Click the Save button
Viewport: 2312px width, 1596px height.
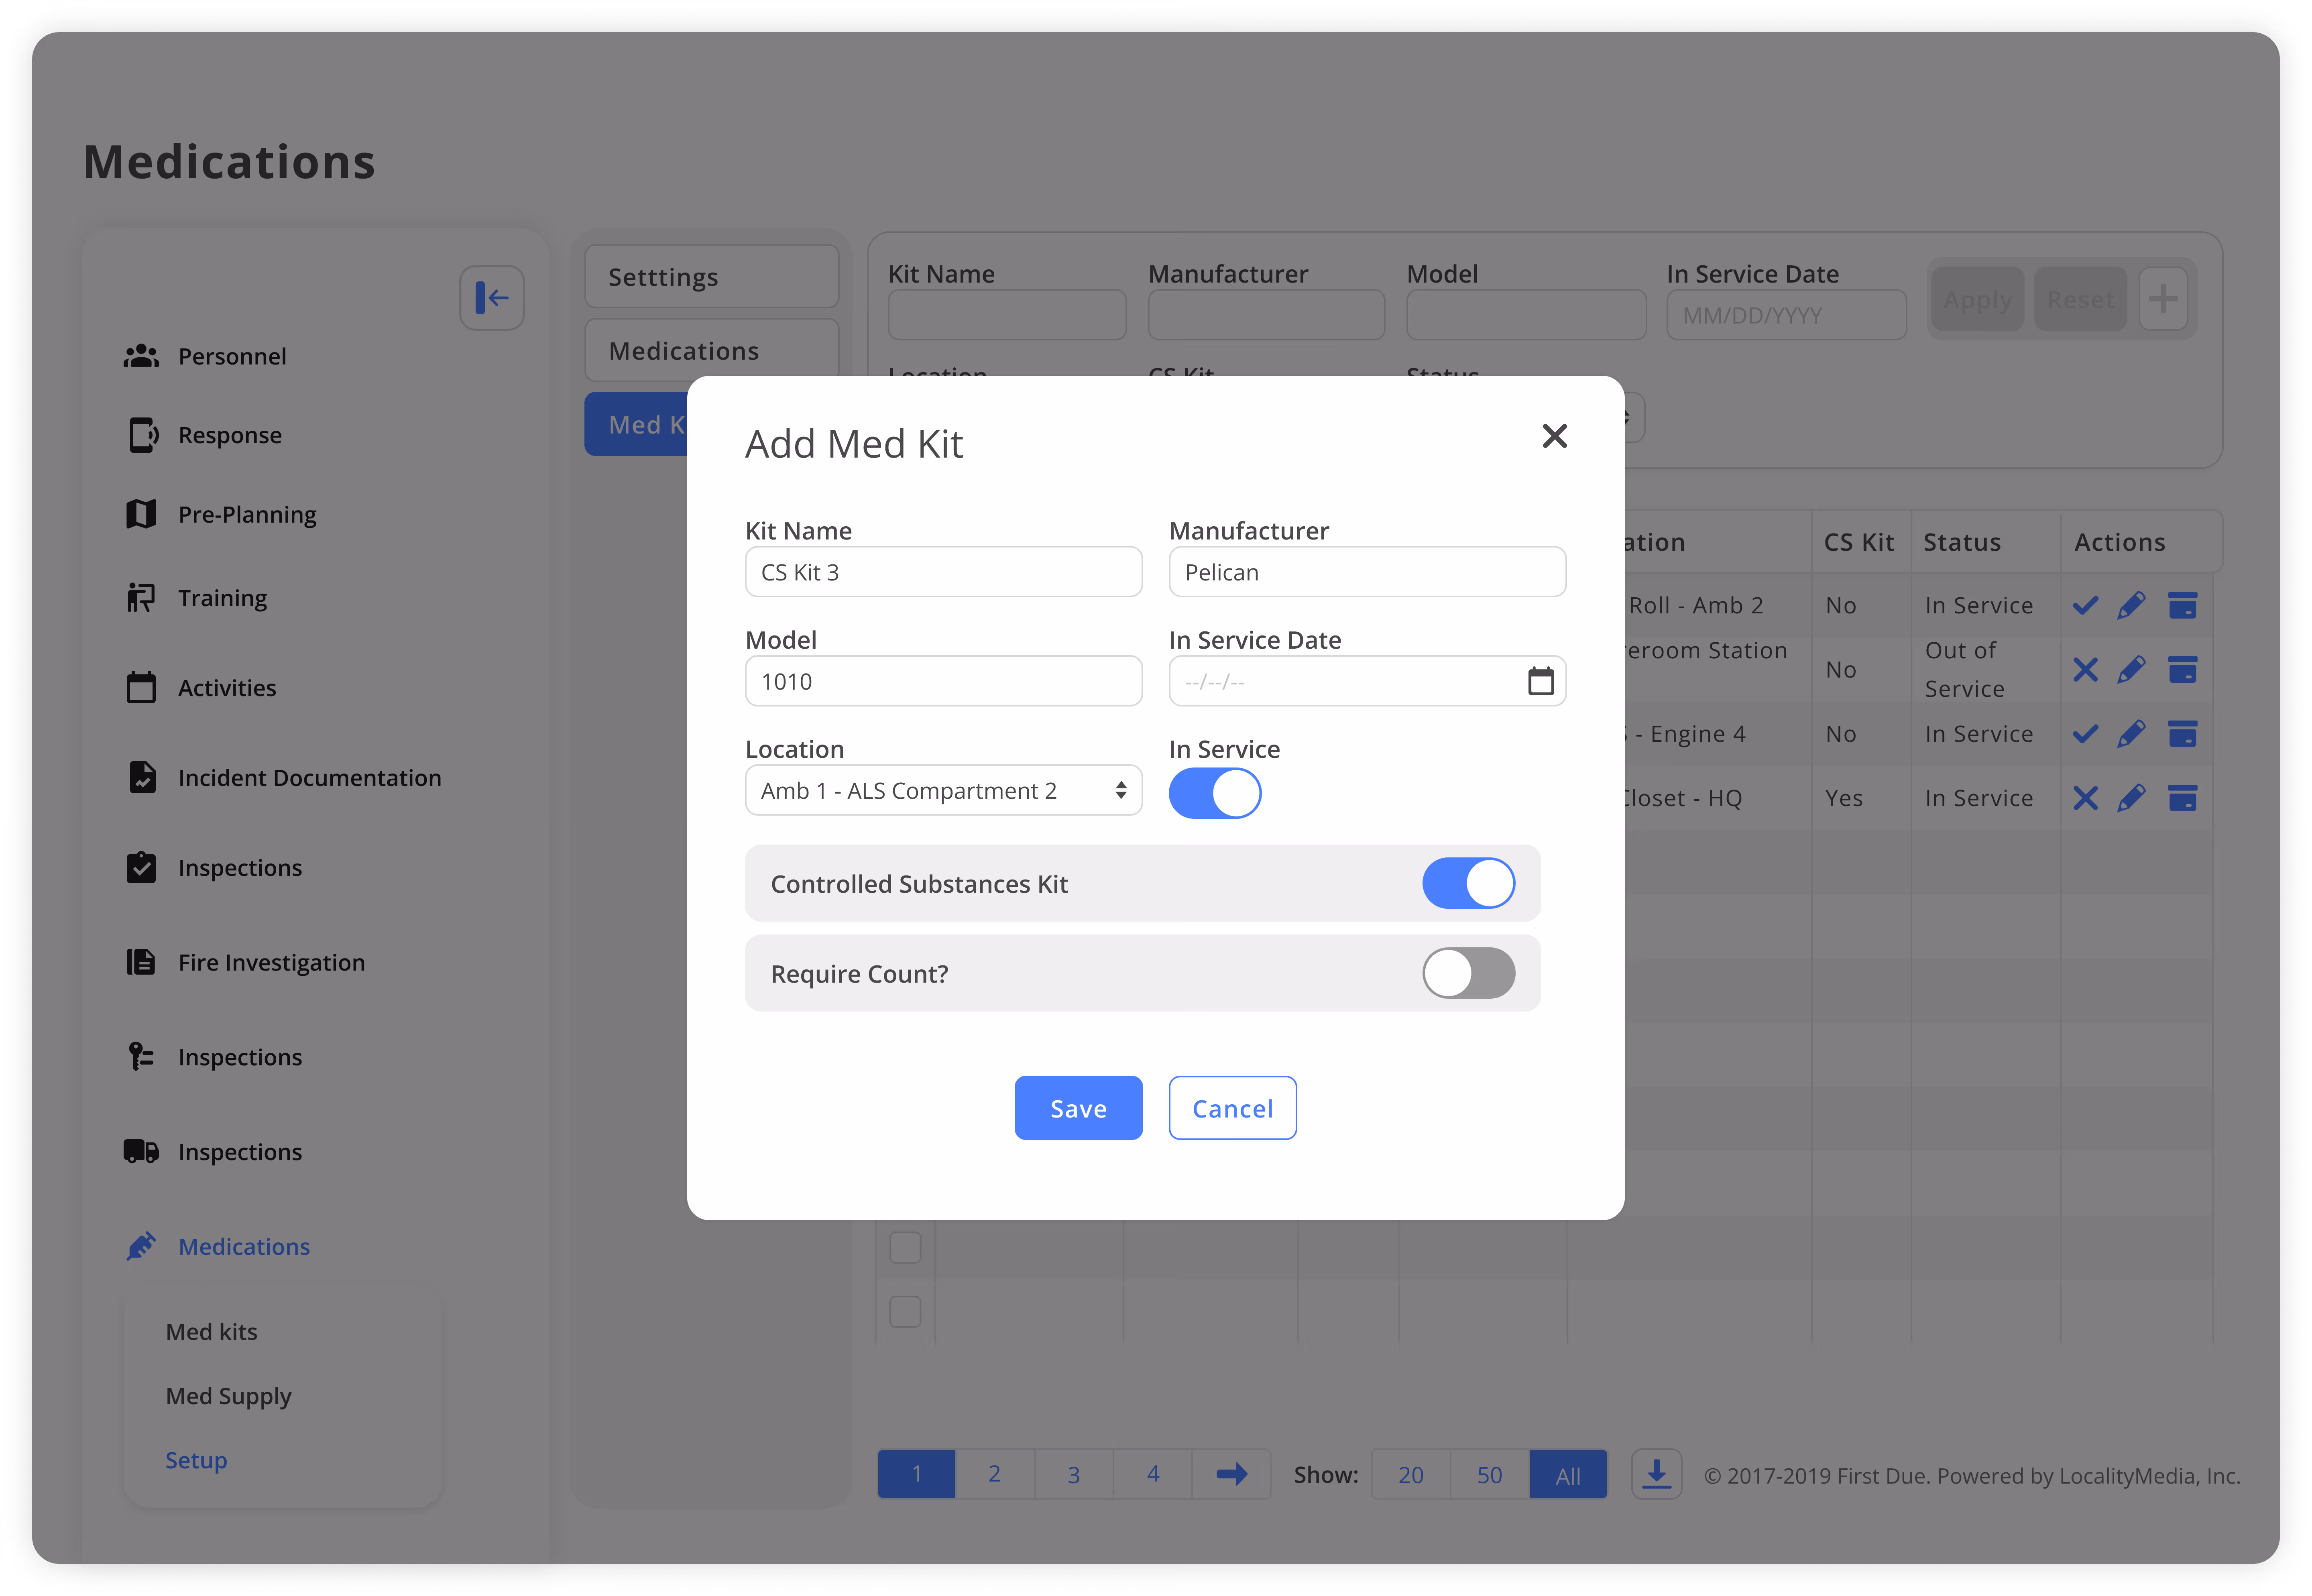(1078, 1108)
